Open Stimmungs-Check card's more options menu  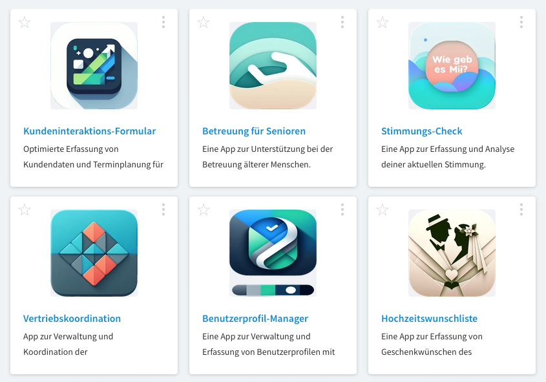click(x=521, y=22)
